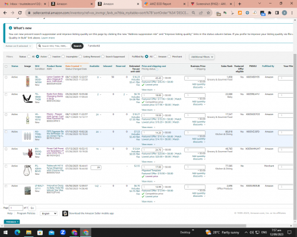Open the Program Policies footer link
Screen dimensions: 297x237
coord(26,213)
